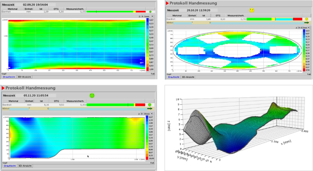Switch to 3D-Ansicht tab in 20.10.20 panel
The width and height of the screenshot is (313, 171).
(188, 77)
